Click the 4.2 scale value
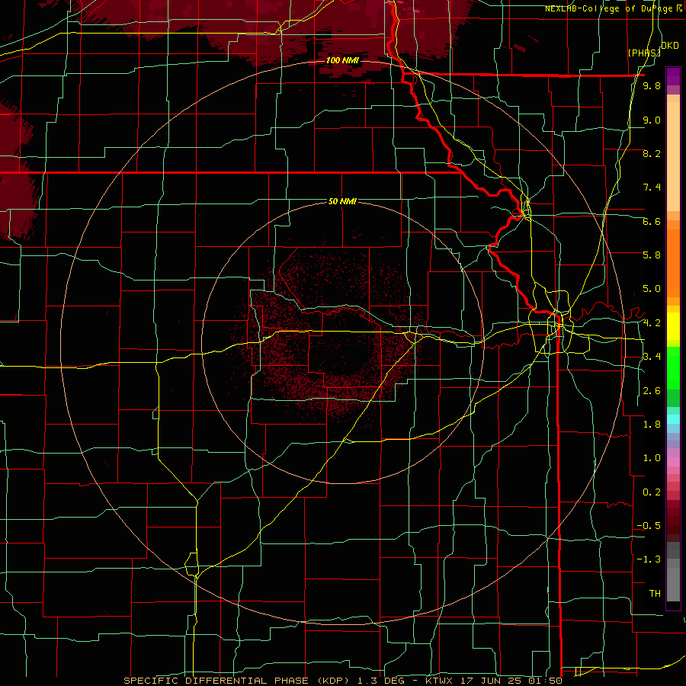 [652, 323]
